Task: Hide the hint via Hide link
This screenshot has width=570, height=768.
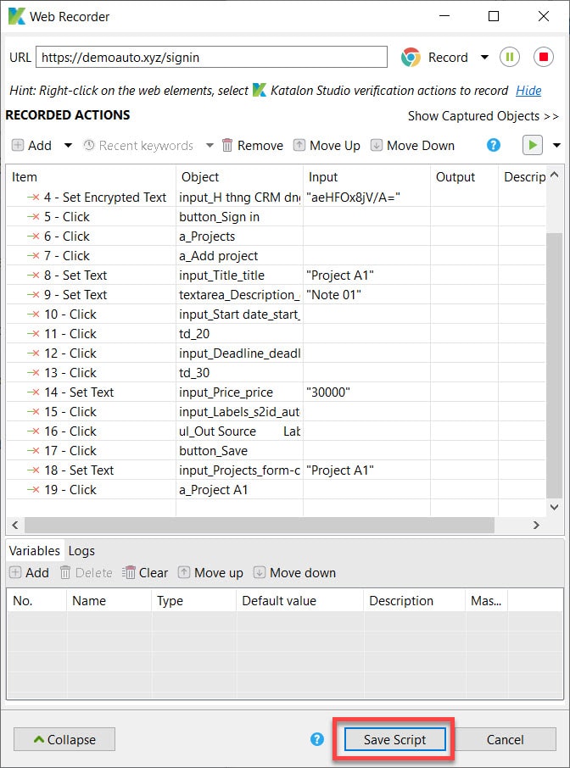Action: pyautogui.click(x=528, y=91)
